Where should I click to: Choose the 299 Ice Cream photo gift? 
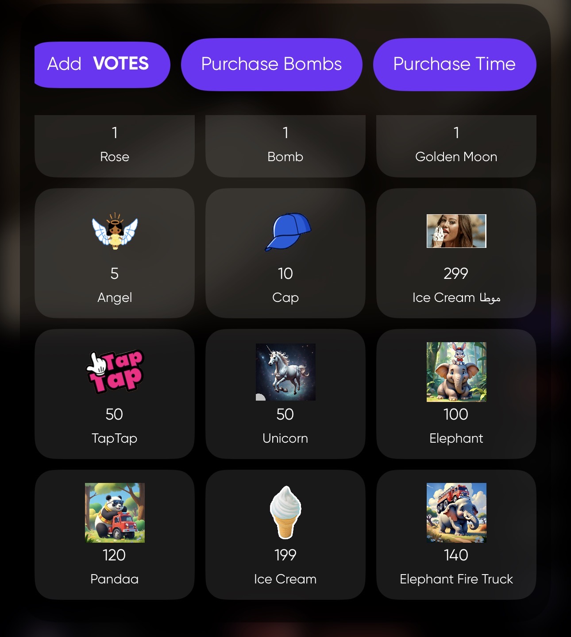(456, 231)
